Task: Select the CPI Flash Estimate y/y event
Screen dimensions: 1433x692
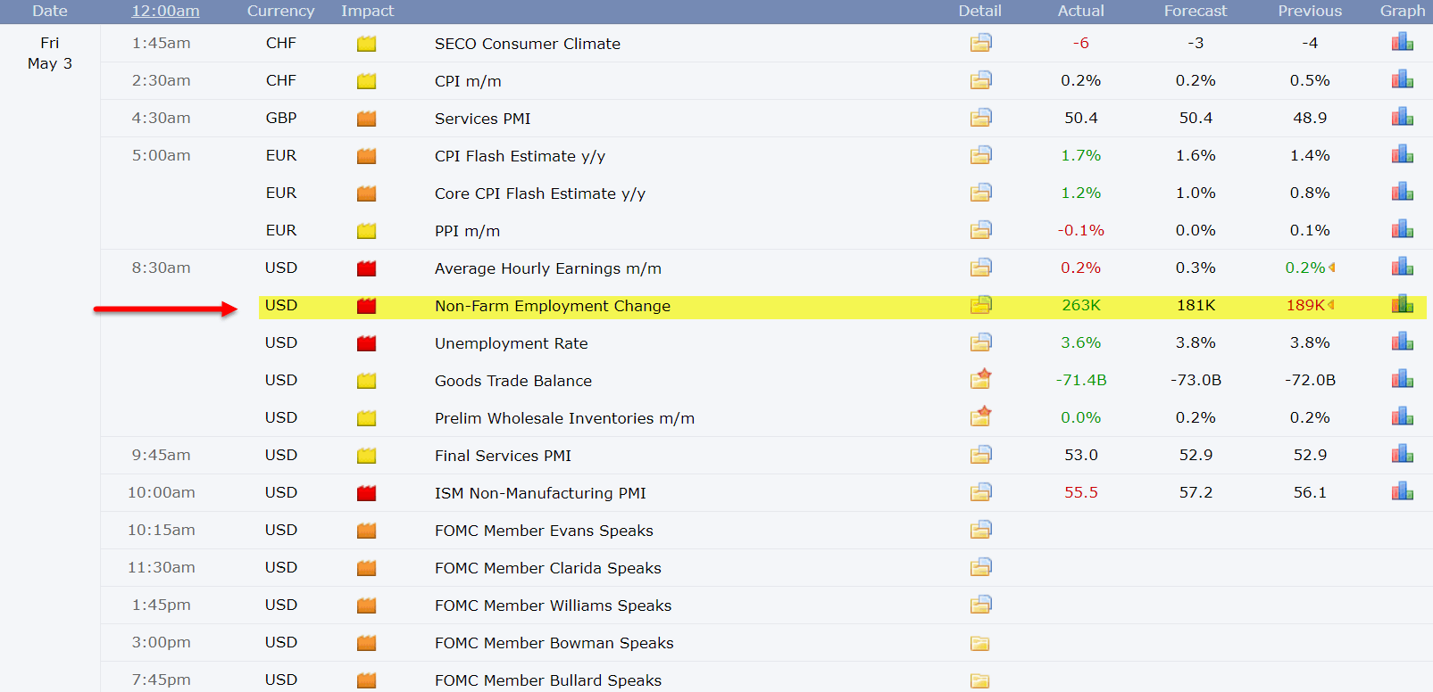Action: tap(520, 156)
